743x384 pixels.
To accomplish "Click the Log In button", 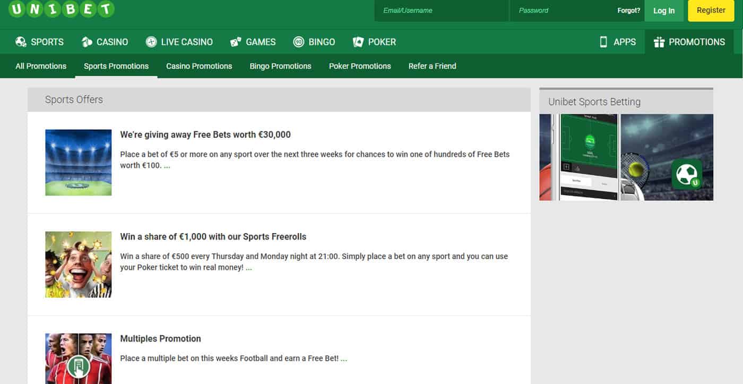I will tap(664, 11).
